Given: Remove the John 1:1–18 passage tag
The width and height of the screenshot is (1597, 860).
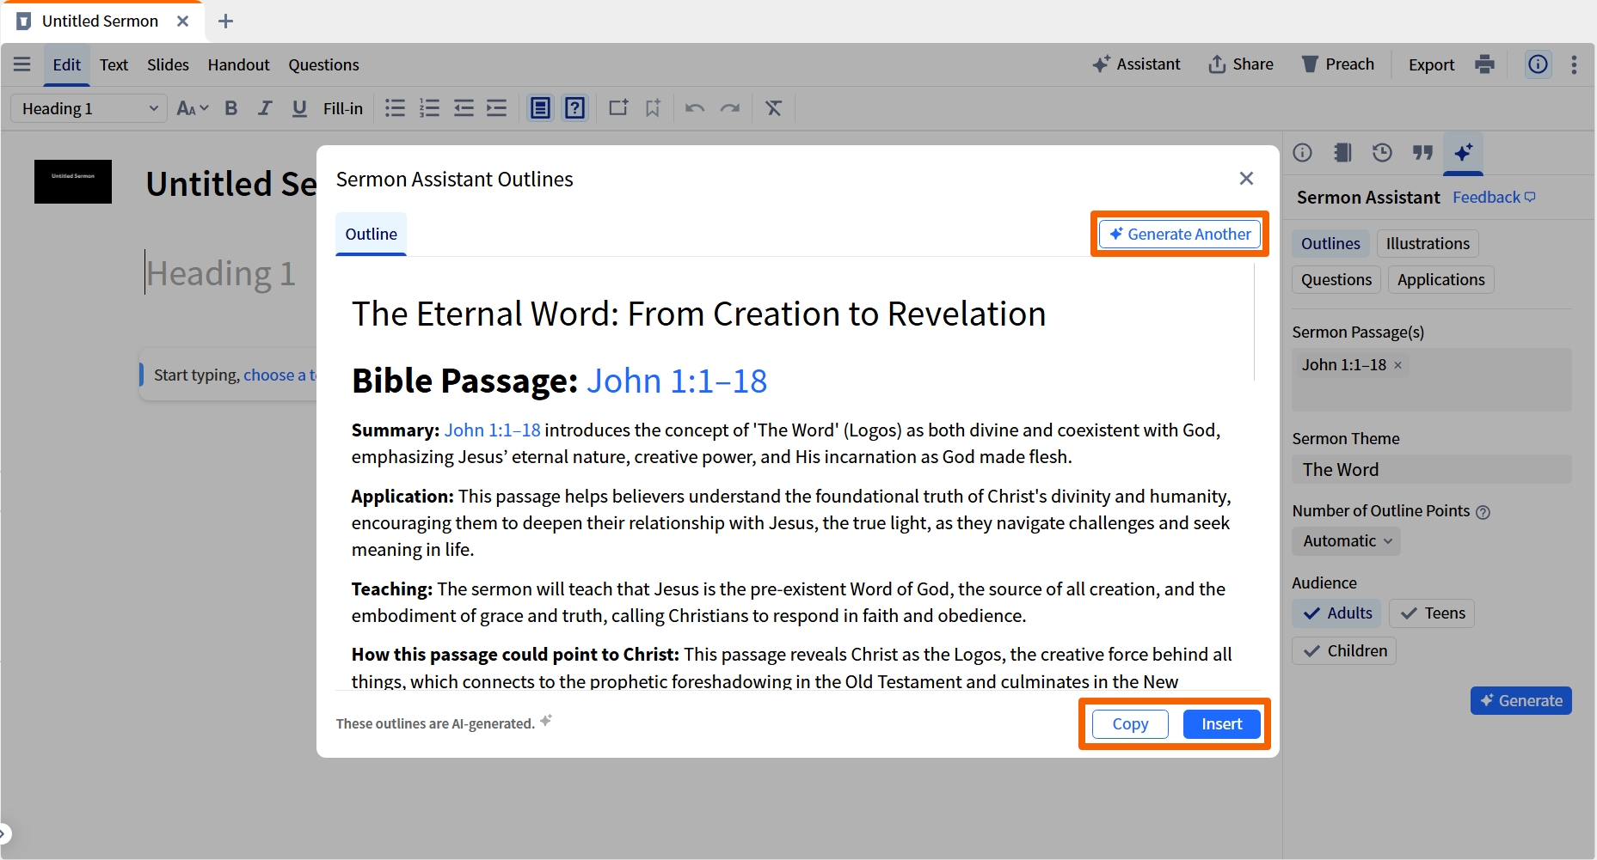Looking at the screenshot, I should 1398,365.
